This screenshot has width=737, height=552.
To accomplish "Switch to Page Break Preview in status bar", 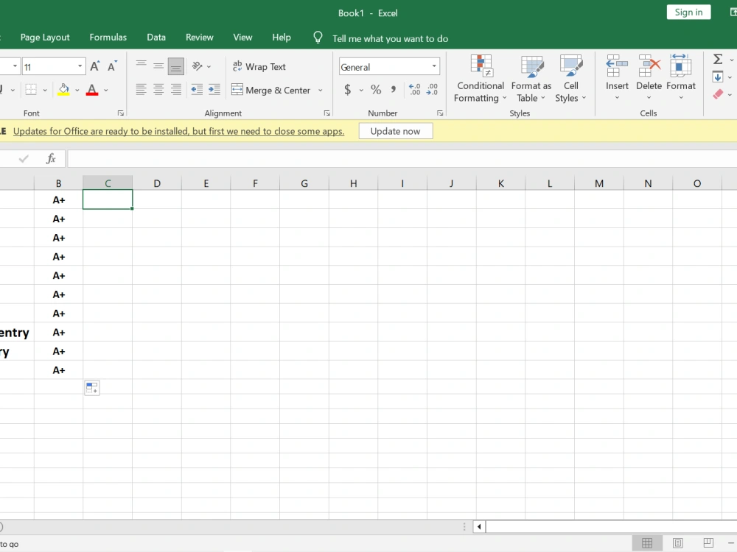I will coord(708,543).
